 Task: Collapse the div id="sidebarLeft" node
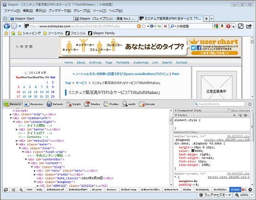pos(11,118)
